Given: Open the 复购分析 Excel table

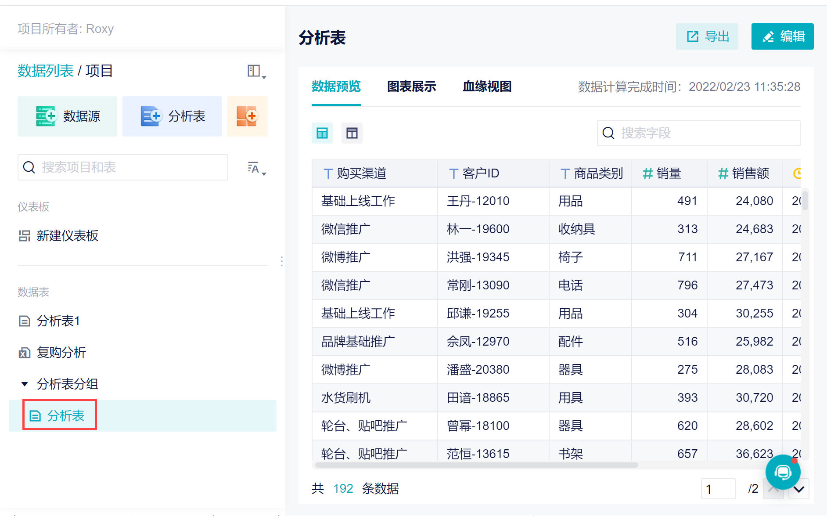Looking at the screenshot, I should tap(61, 353).
